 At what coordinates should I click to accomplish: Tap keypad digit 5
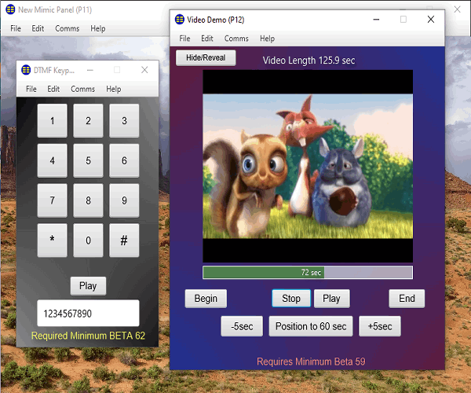[88, 160]
